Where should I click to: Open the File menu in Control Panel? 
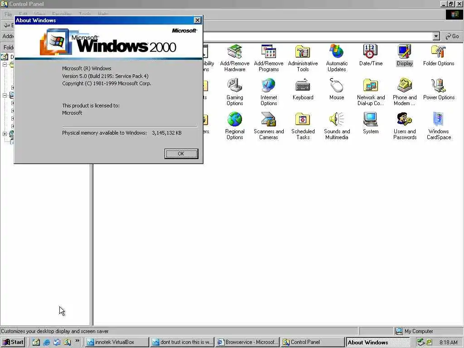click(x=8, y=14)
